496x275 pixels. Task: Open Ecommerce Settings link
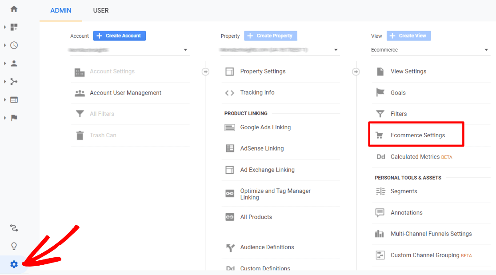[x=417, y=136]
